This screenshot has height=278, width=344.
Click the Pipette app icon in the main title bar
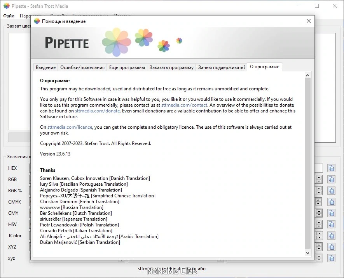point(6,6)
